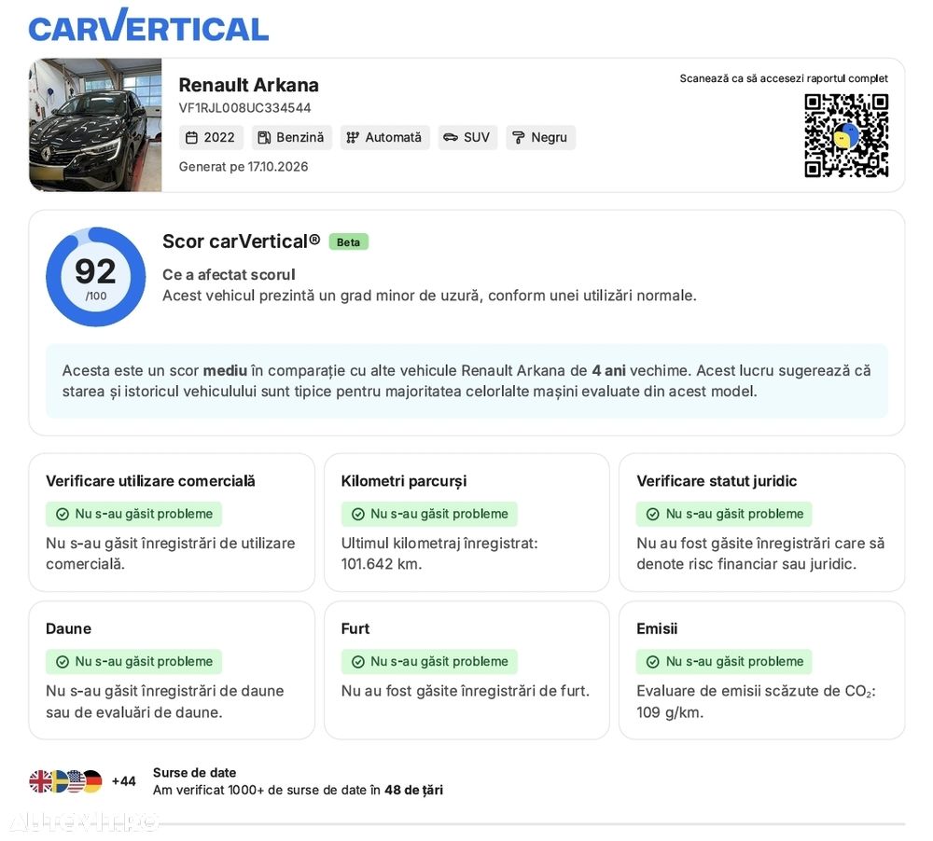Image resolution: width=933 pixels, height=841 pixels.
Task: Click the Kilometri parcurși heading
Action: (x=404, y=481)
